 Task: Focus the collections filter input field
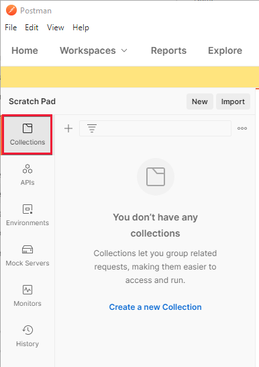[155, 128]
